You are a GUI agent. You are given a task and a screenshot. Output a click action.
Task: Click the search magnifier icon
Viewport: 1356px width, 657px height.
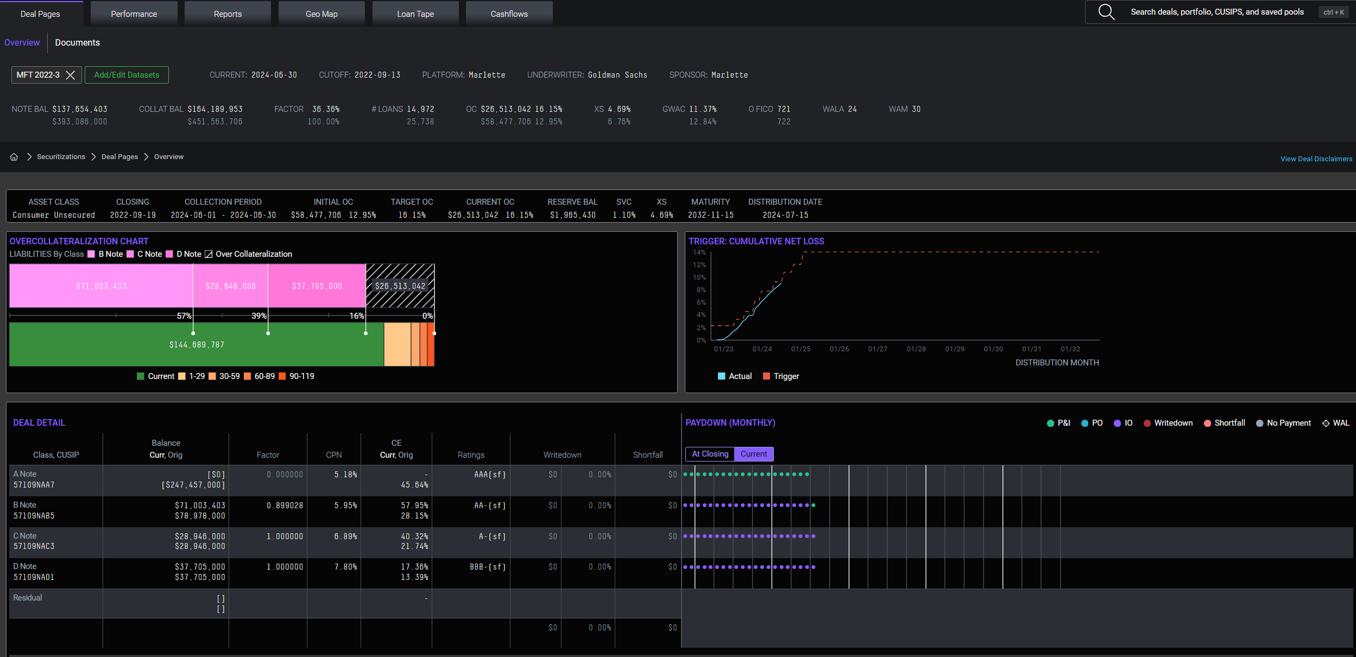point(1106,12)
